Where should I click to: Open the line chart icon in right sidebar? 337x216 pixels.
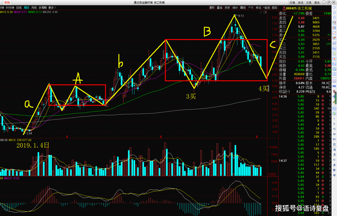point(334,33)
